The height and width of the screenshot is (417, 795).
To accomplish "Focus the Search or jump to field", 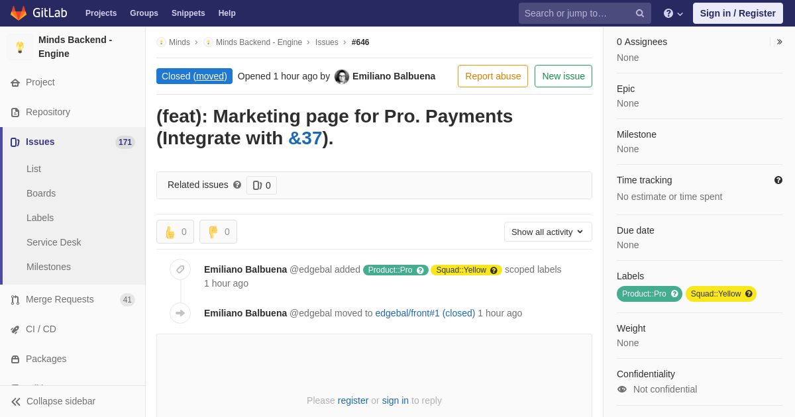I will (x=585, y=13).
